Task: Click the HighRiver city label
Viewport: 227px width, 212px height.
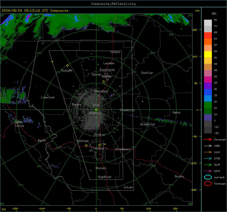Action: pyautogui.click(x=105, y=177)
